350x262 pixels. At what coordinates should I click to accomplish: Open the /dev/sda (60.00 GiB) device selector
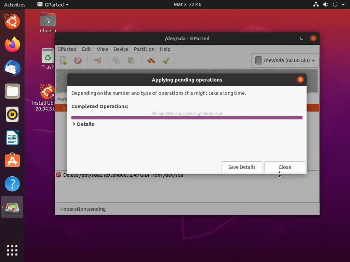[285, 60]
